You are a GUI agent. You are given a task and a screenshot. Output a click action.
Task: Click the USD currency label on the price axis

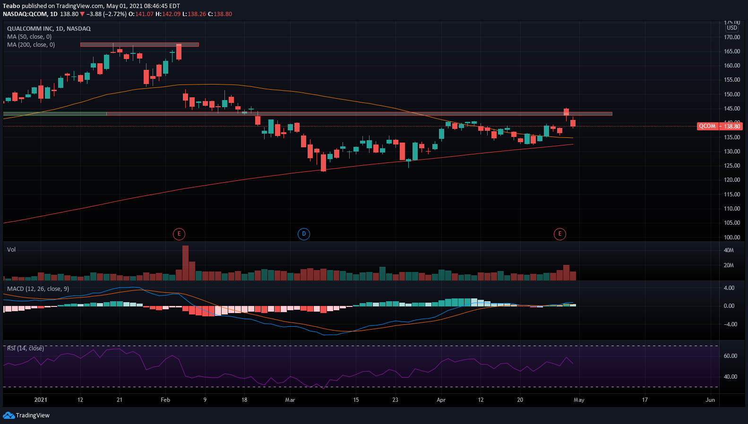(731, 28)
